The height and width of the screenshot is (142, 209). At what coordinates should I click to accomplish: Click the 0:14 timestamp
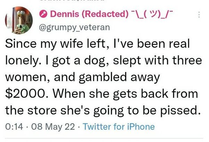point(12,126)
